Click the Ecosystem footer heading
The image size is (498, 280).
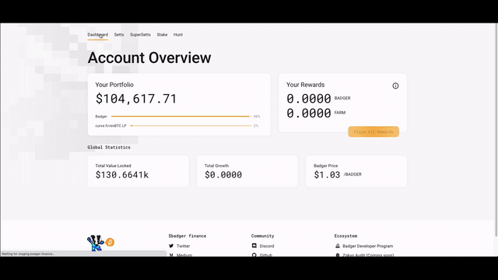pyautogui.click(x=345, y=236)
